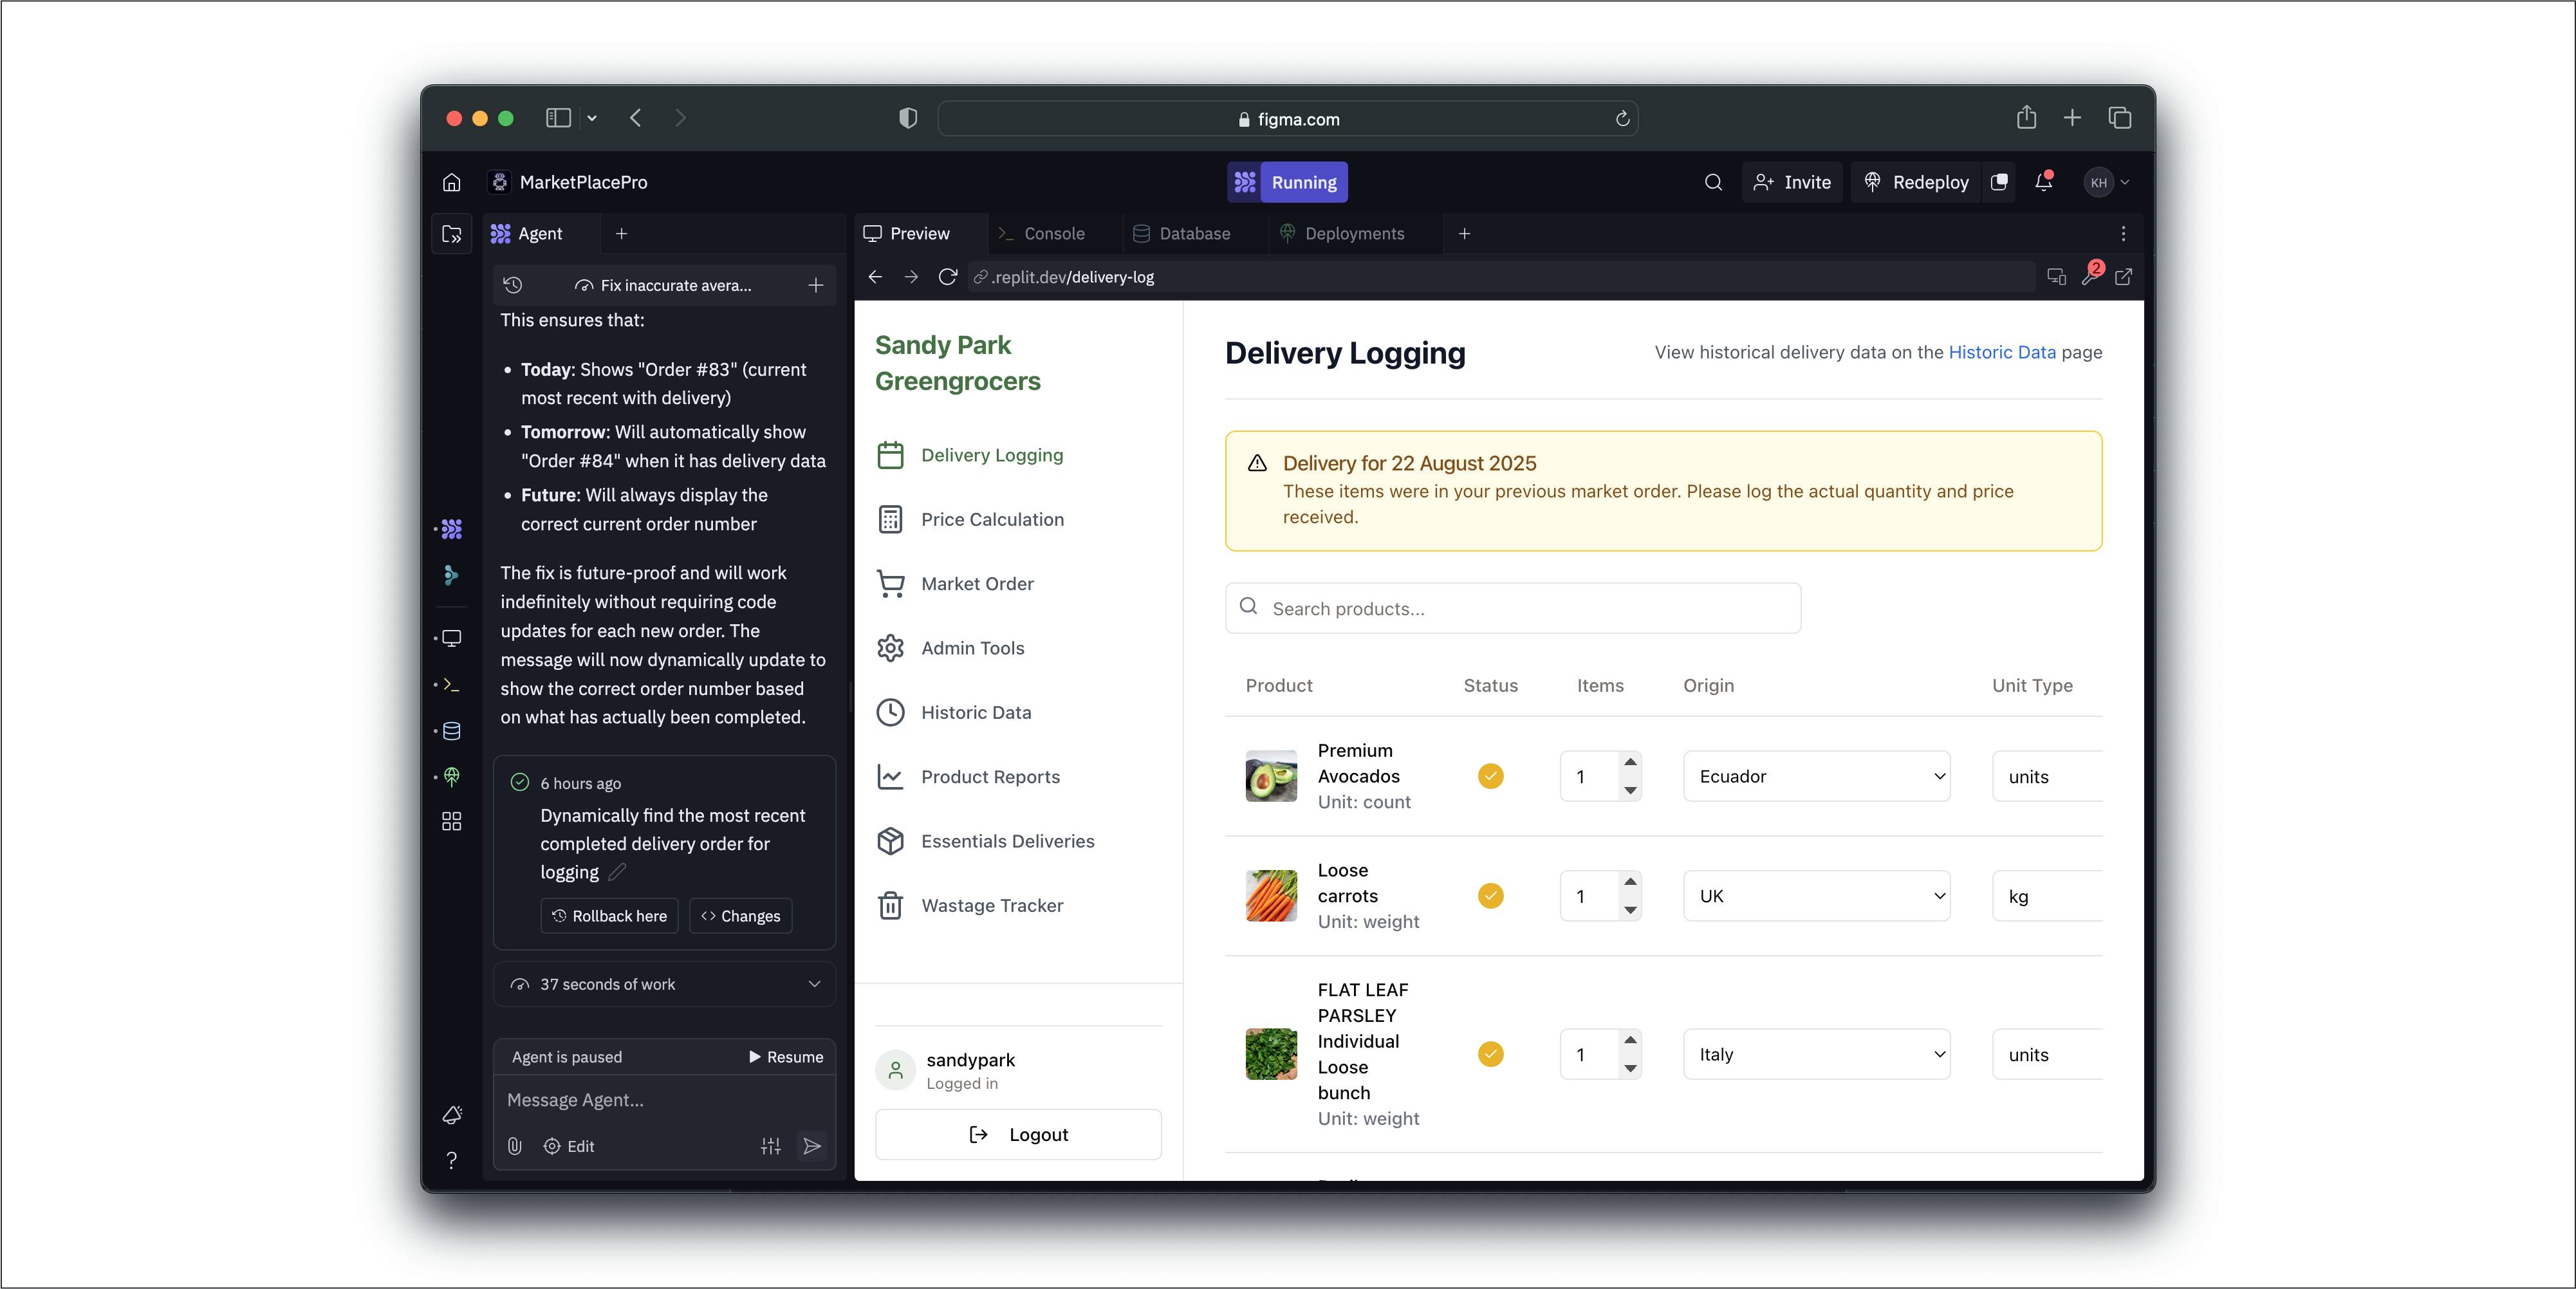Click the chat history clock icon
The image size is (2576, 1289).
coord(513,285)
